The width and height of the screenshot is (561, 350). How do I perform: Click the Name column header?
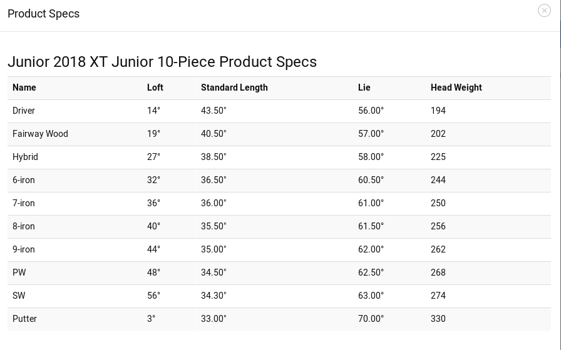[x=24, y=87]
